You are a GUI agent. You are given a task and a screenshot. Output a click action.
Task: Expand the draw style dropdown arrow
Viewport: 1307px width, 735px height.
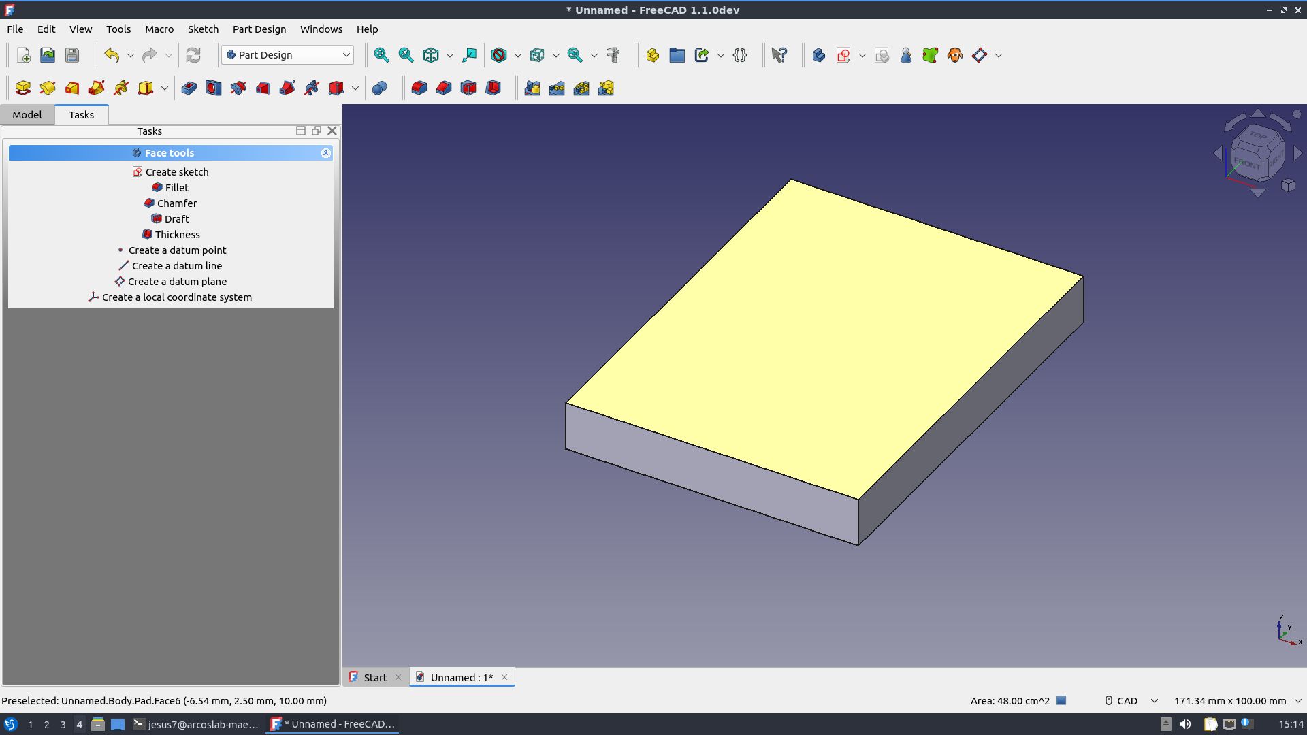pos(517,55)
